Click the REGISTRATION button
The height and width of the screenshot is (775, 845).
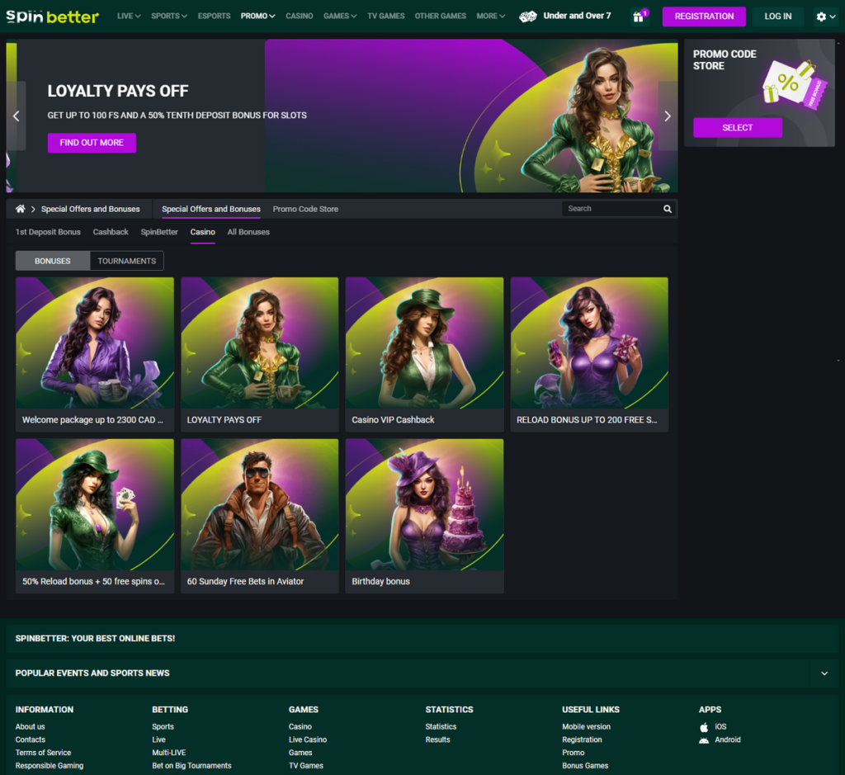point(704,17)
